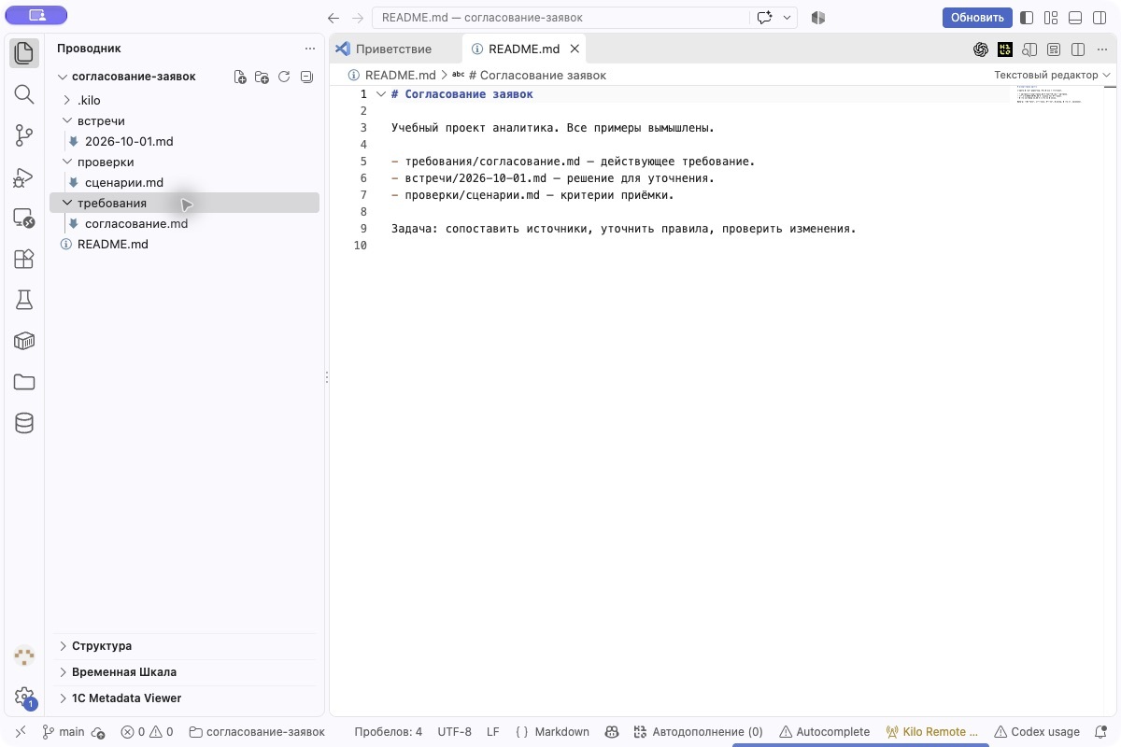
Task: Open the Kilo Code icon in editor toolbar
Action: click(x=1005, y=49)
